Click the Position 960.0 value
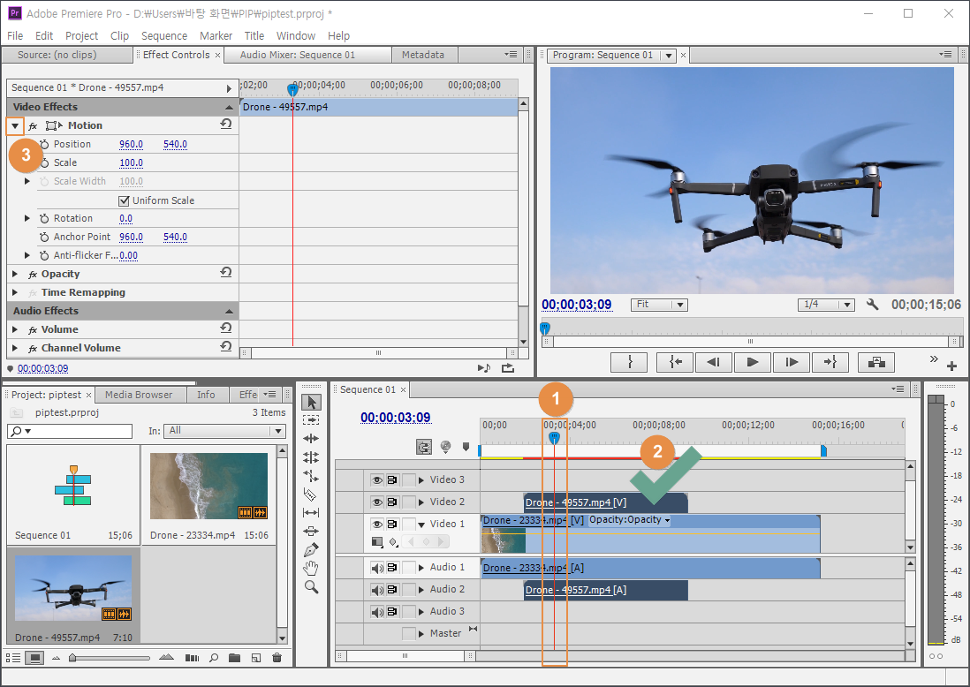The width and height of the screenshot is (970, 687). click(x=131, y=144)
